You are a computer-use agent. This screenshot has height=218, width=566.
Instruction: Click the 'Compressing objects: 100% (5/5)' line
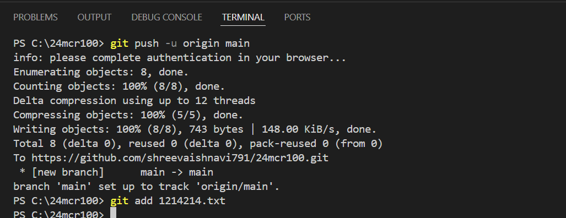128,115
